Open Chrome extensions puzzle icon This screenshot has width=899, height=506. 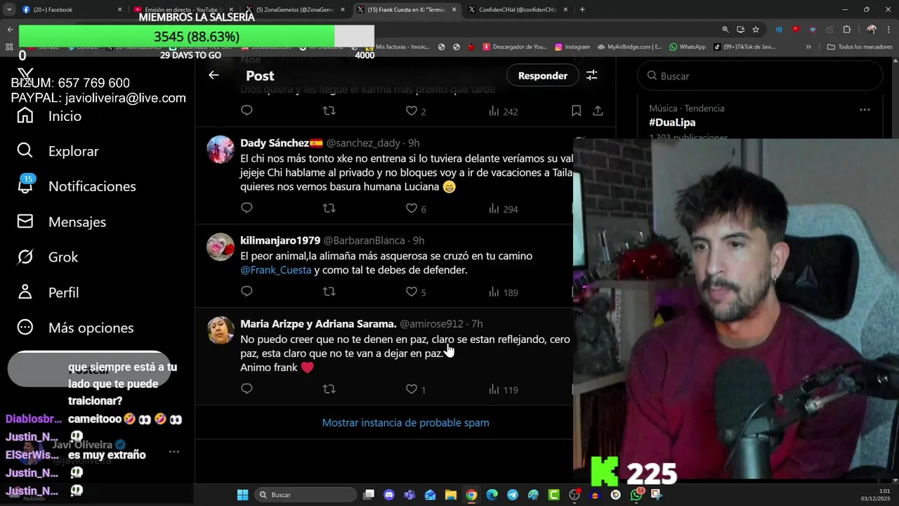(846, 30)
